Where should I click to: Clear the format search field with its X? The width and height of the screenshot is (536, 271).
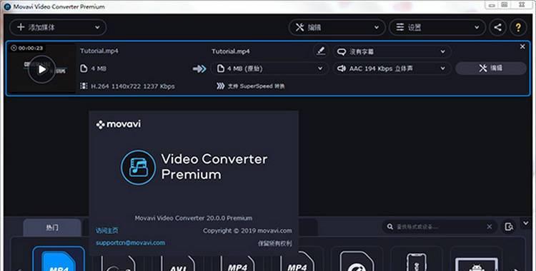(x=489, y=227)
